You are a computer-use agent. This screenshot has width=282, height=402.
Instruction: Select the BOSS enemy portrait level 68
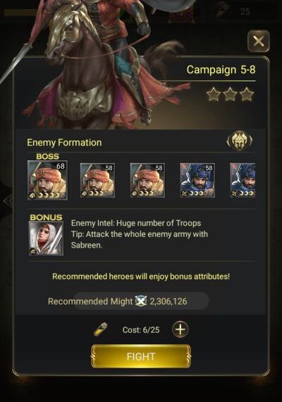tap(47, 180)
